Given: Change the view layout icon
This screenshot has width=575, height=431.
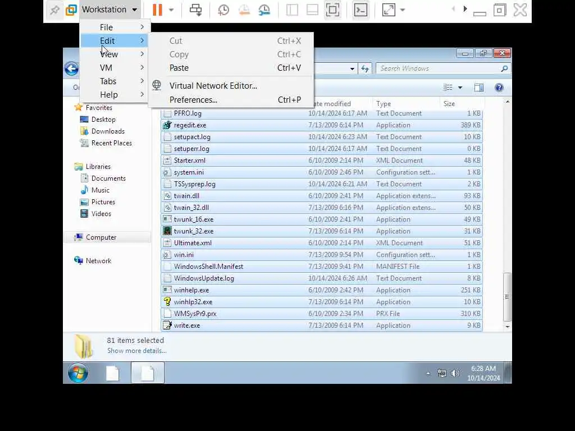Looking at the screenshot, I should click(x=448, y=87).
